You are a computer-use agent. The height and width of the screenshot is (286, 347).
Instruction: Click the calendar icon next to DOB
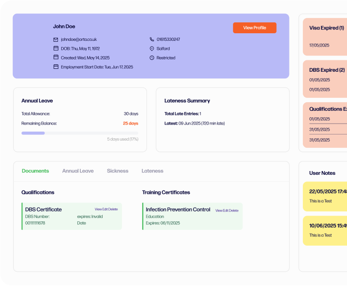56,48
